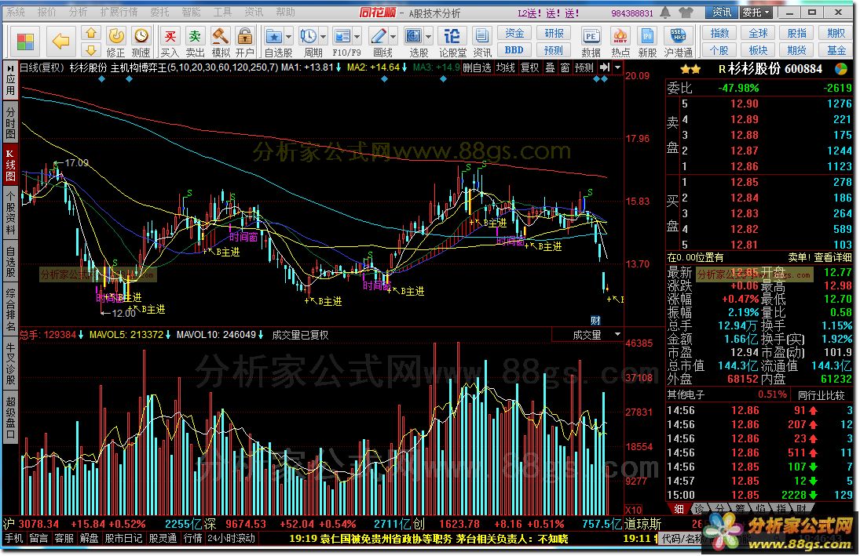Click the scrolling news headline at bottom
The image size is (860, 556).
click(x=428, y=539)
